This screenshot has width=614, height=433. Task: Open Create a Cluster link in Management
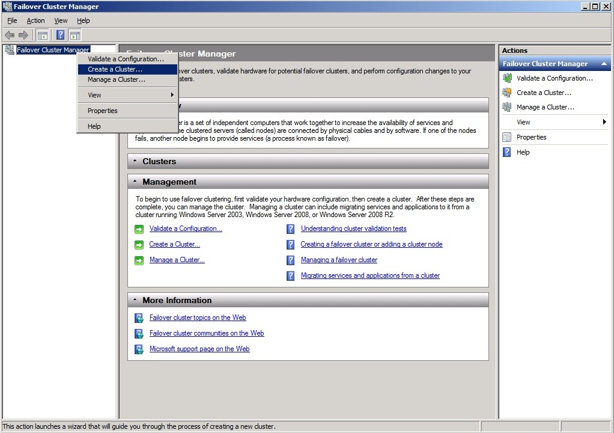pos(175,244)
